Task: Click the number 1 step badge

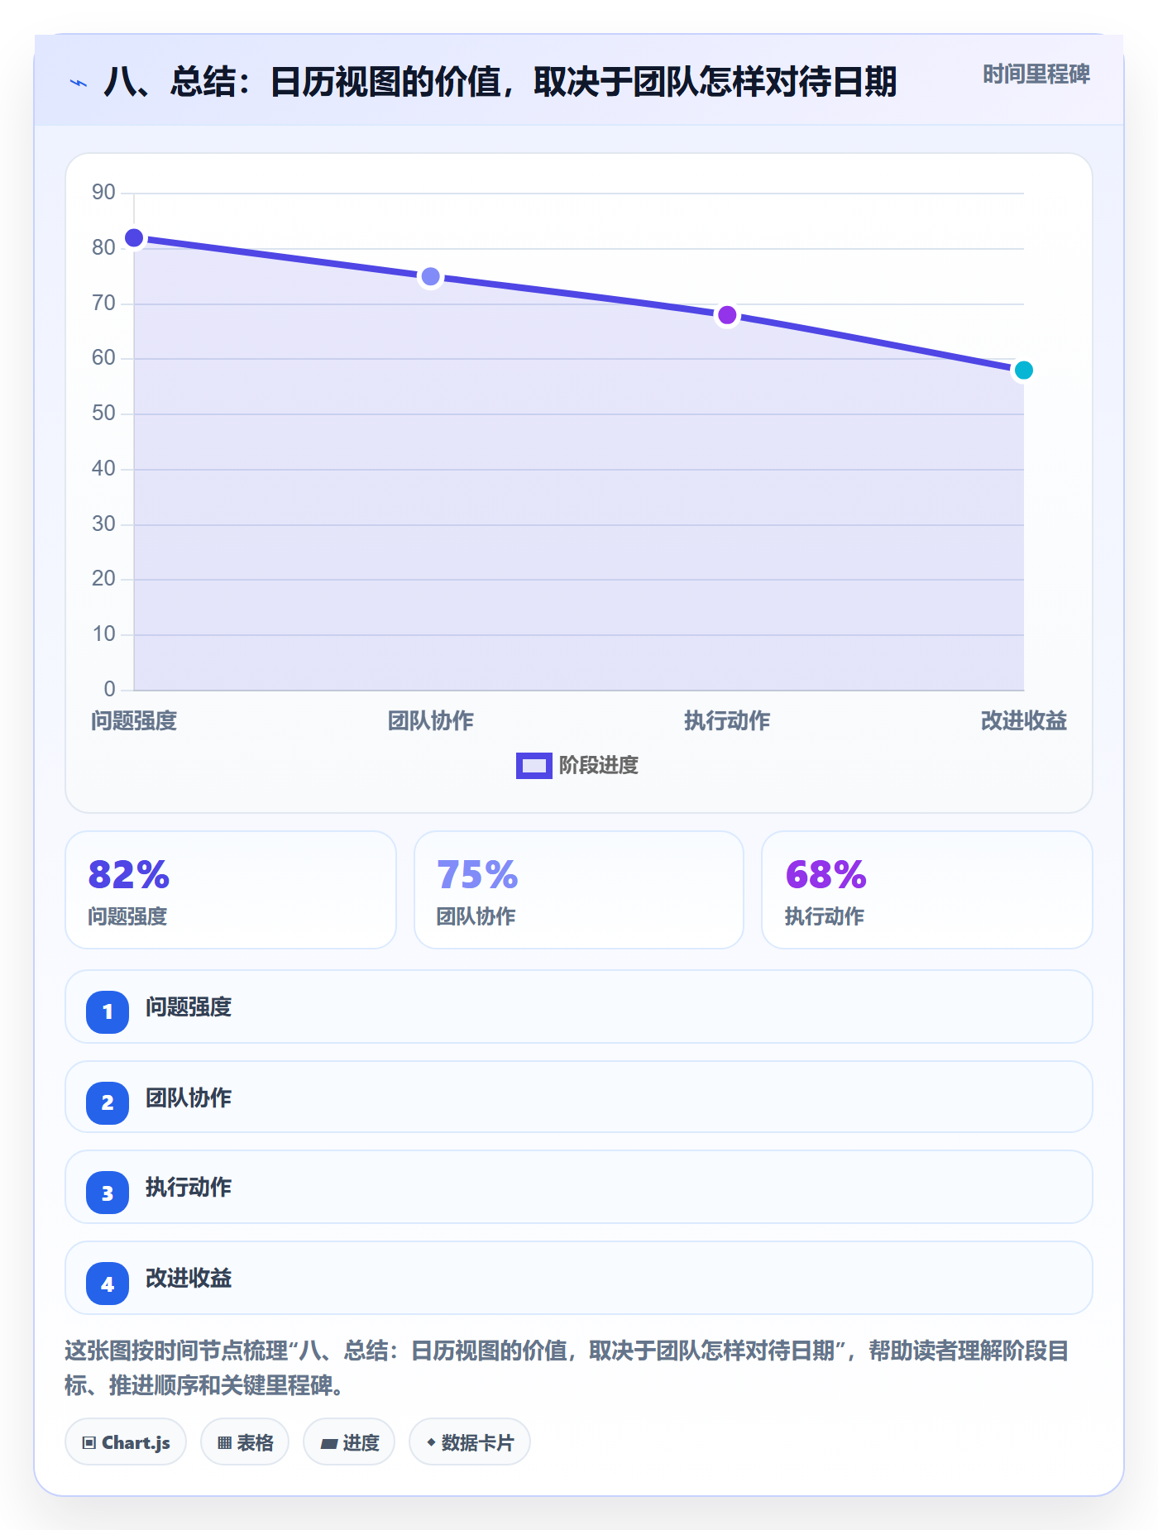Action: tap(108, 1011)
